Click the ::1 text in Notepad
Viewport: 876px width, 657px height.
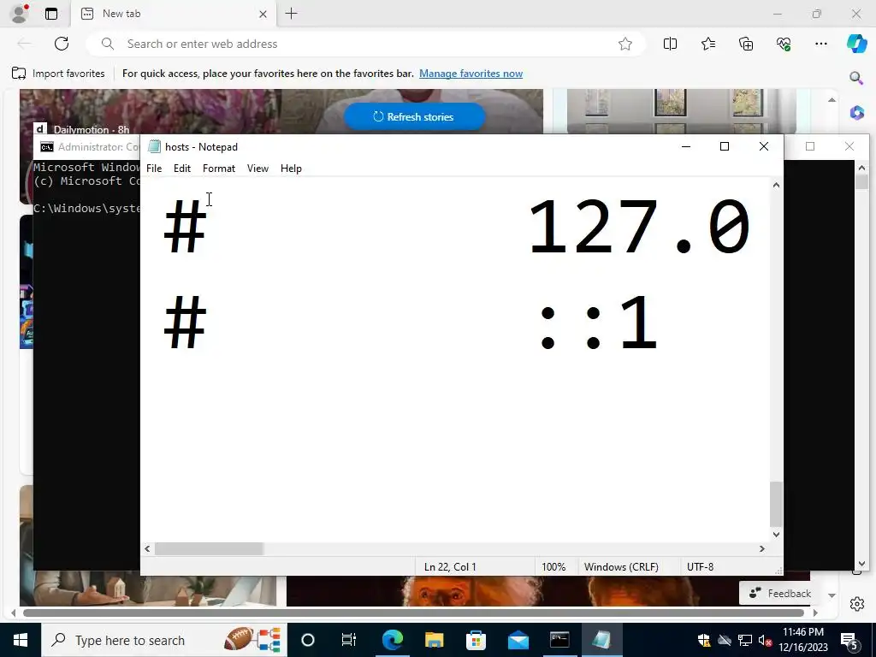click(x=598, y=323)
